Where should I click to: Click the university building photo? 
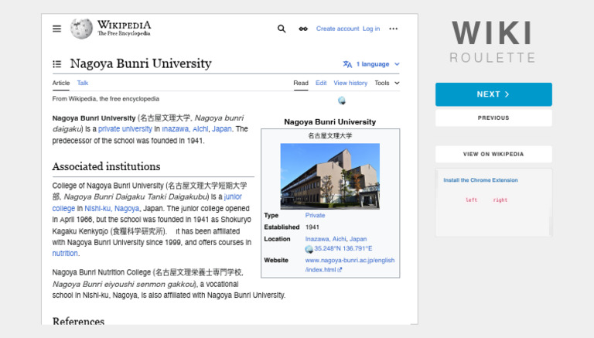tap(330, 176)
